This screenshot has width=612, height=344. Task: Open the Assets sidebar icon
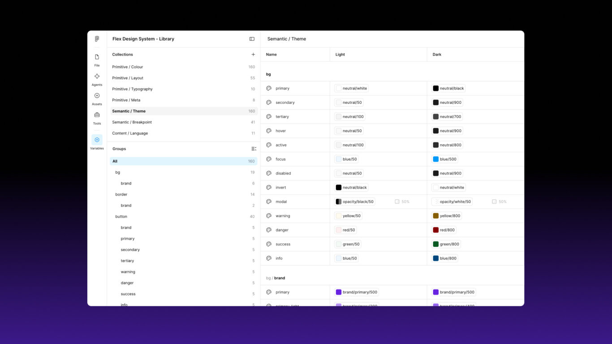[x=97, y=95]
